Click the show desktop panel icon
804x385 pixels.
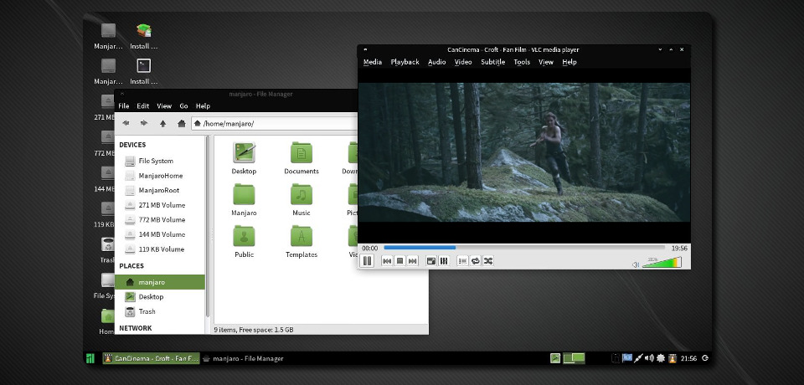point(555,358)
